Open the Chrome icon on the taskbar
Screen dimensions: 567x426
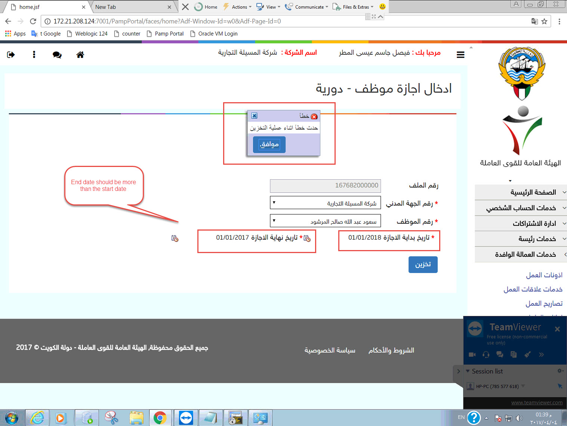pos(160,417)
